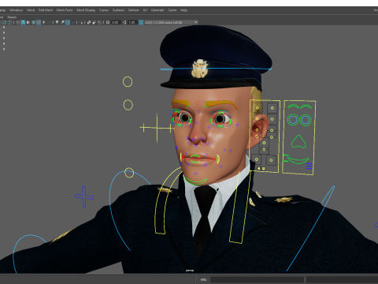
Task: Select bottom-left diamond slider in yellow control panel
Action: coord(257,159)
